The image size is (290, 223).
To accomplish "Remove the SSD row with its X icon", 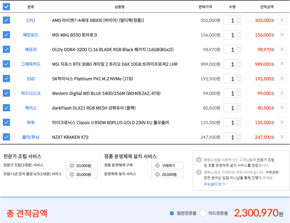I will (x=282, y=78).
